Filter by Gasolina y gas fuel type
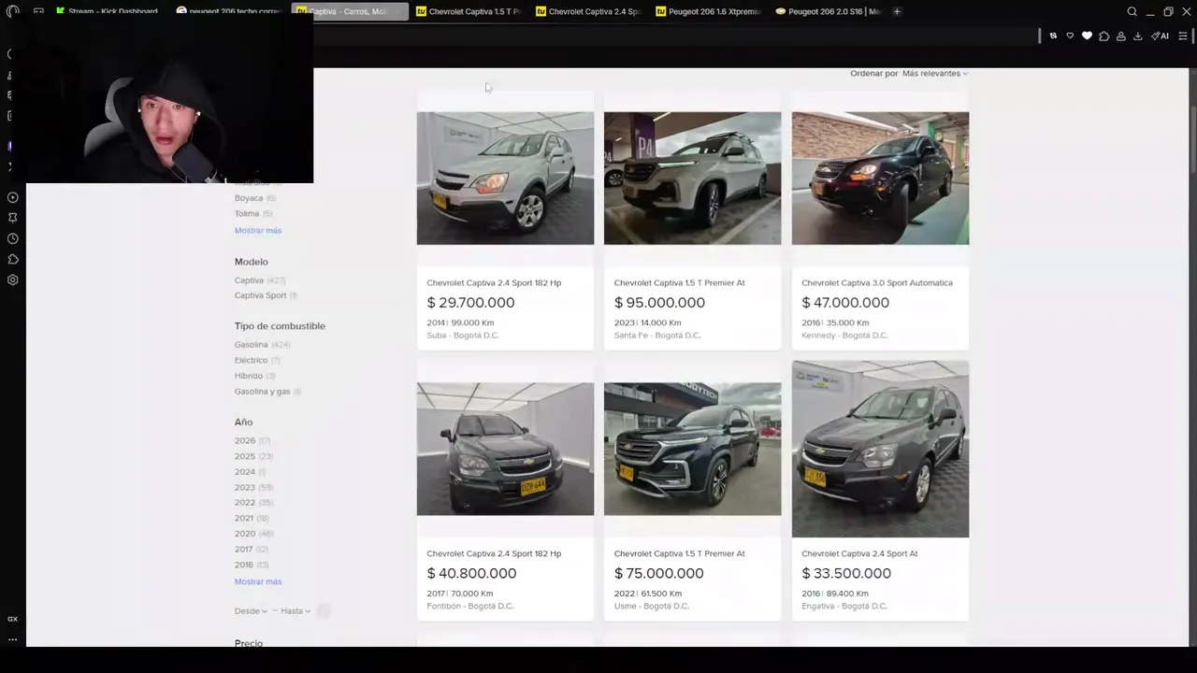This screenshot has height=673, width=1197. click(x=267, y=392)
